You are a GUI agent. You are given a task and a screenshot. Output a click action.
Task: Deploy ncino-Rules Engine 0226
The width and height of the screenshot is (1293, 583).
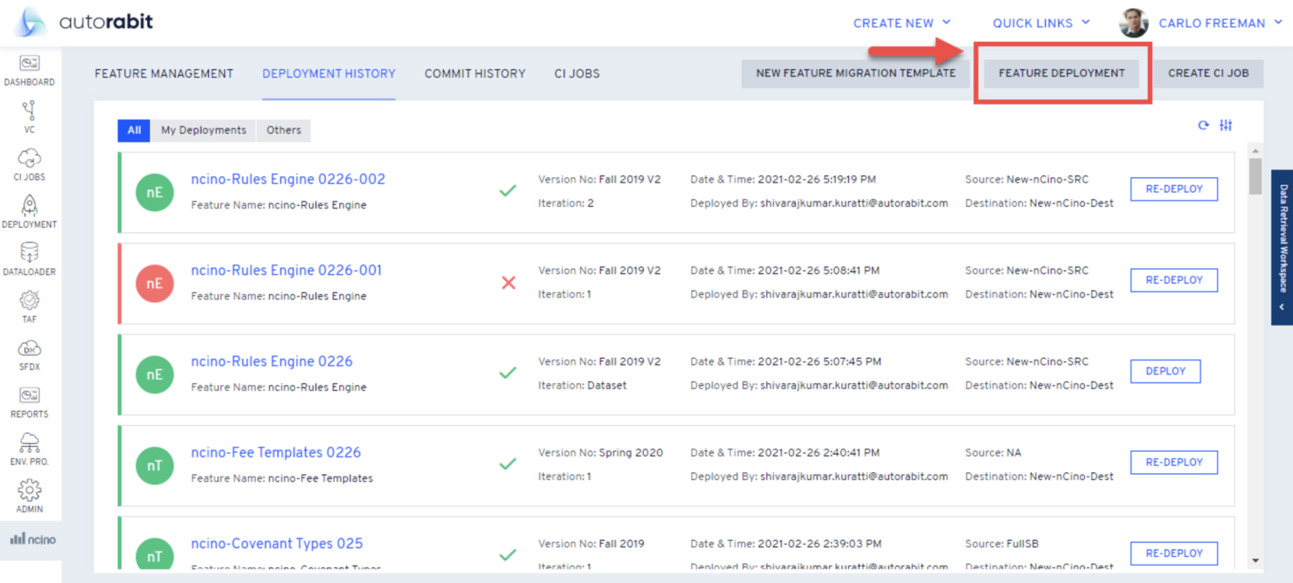(1165, 370)
